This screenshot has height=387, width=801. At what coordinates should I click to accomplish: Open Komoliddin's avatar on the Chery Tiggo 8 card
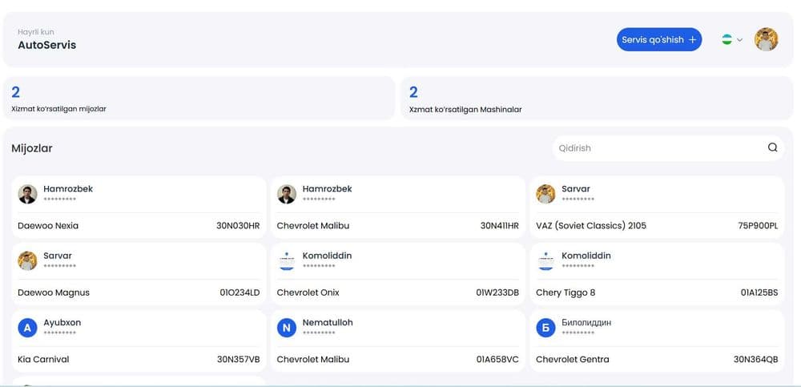pyautogui.click(x=545, y=260)
